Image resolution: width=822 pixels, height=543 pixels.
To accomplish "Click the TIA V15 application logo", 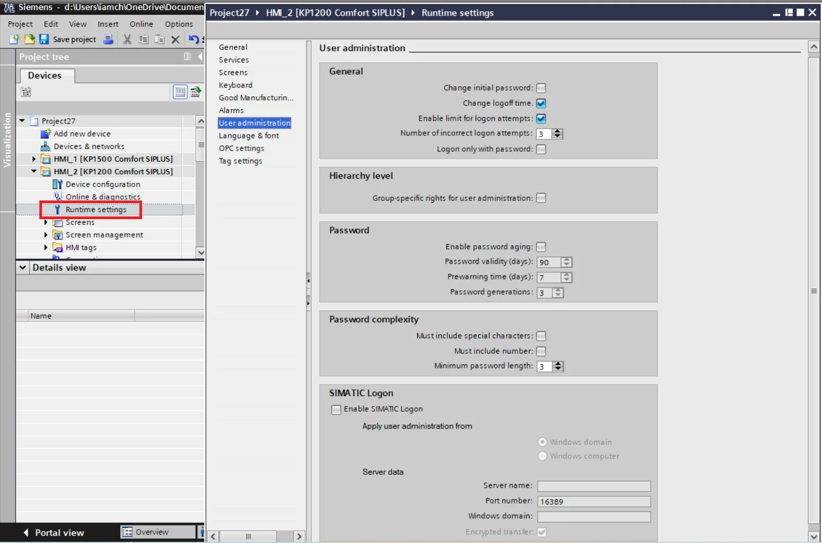I will [x=9, y=7].
